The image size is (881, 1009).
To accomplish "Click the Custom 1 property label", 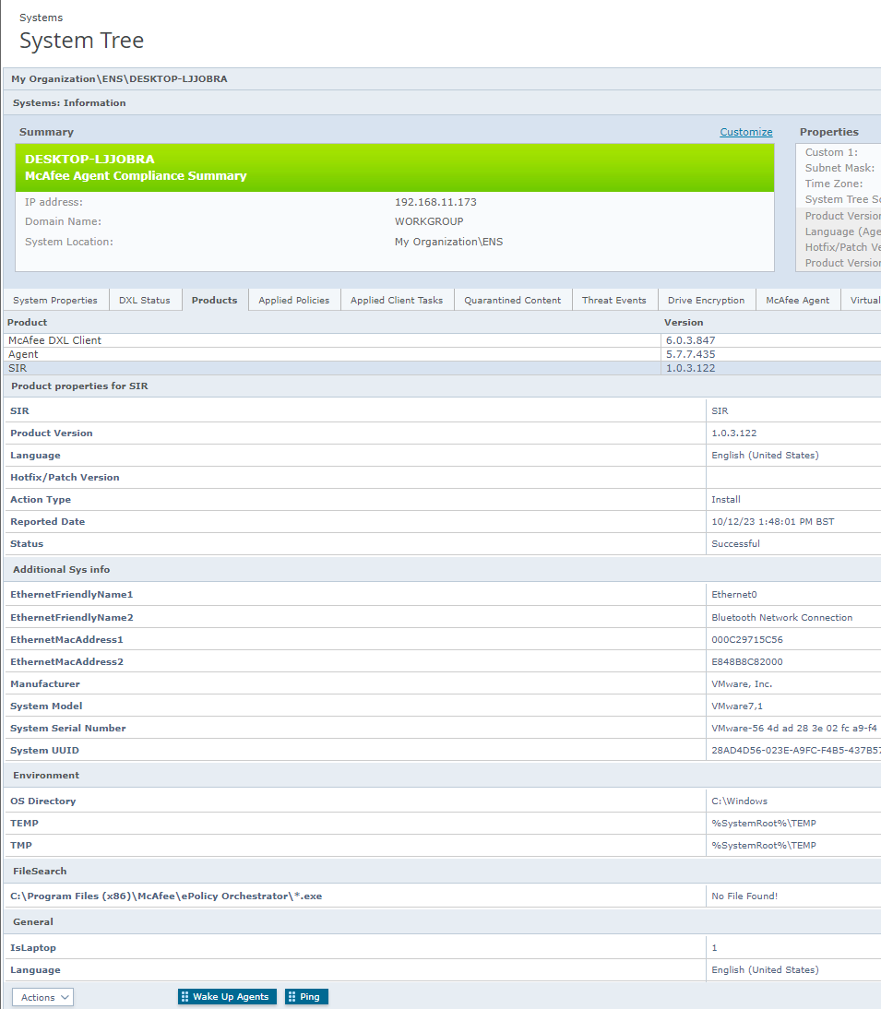I will tap(831, 152).
